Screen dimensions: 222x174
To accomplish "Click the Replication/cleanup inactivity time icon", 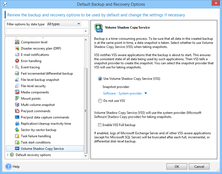I will (17, 123).
